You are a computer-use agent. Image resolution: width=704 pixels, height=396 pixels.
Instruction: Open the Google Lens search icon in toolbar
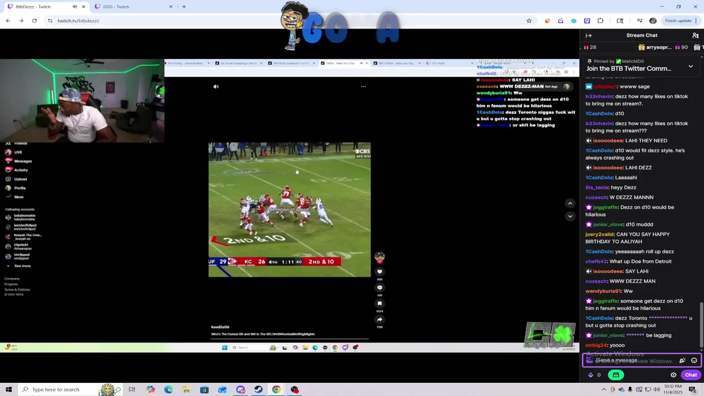pos(620,21)
